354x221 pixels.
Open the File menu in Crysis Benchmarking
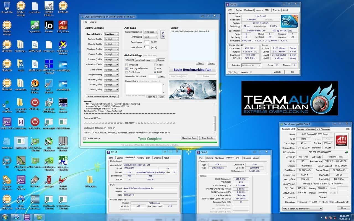85,22
